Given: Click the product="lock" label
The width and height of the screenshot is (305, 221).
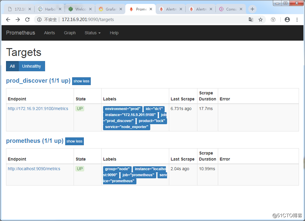Looking at the screenshot, I should pyautogui.click(x=152, y=121).
